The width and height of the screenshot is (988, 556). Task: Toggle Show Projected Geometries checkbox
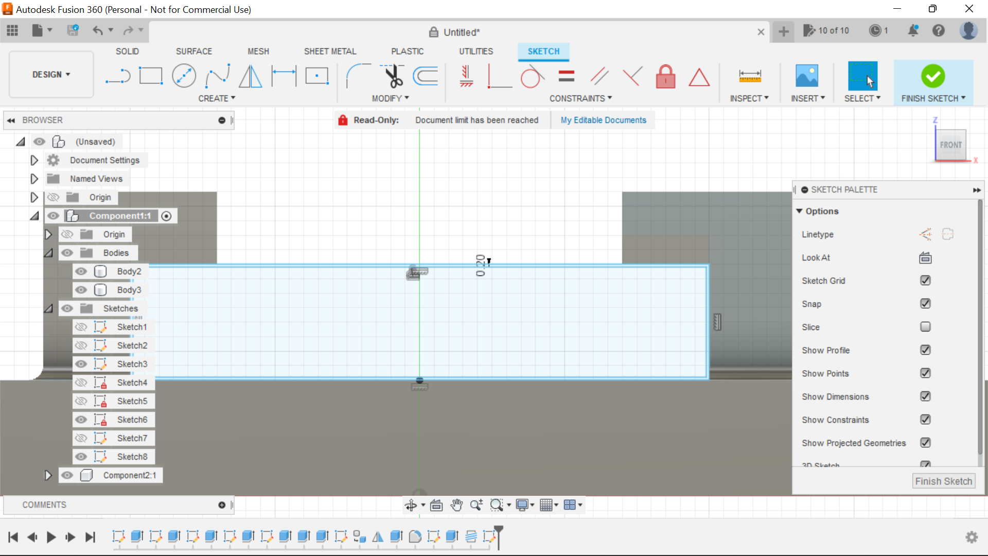pyautogui.click(x=925, y=443)
